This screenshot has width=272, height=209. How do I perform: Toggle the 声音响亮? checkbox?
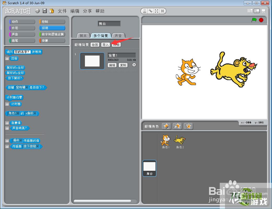coord(7,128)
